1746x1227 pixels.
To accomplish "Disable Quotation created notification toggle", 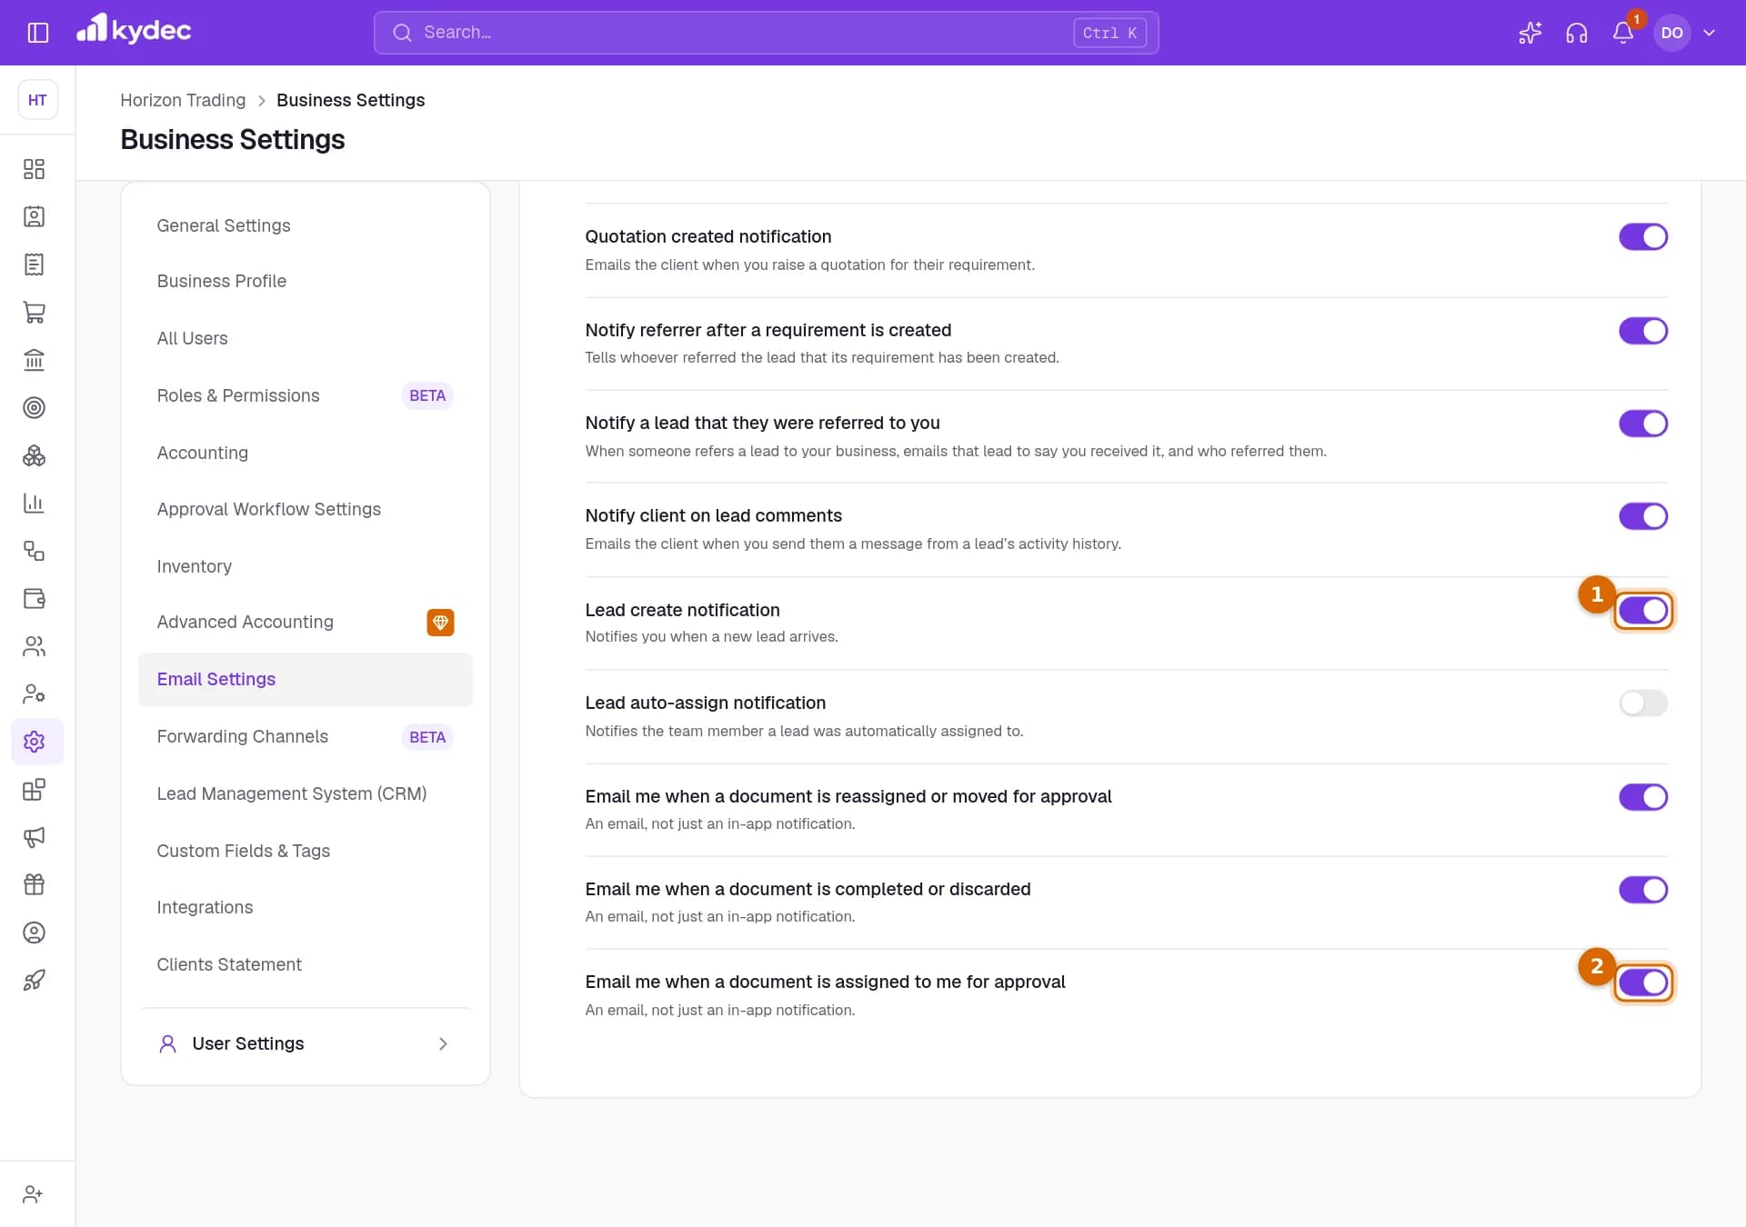I will [x=1642, y=237].
